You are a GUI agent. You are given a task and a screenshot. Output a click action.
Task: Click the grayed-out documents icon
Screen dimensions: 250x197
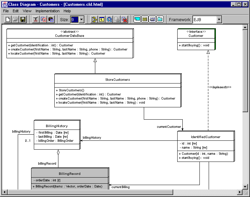[x=117, y=19]
